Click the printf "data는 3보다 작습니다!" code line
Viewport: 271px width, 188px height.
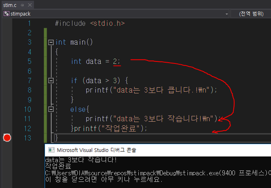(x=153, y=119)
